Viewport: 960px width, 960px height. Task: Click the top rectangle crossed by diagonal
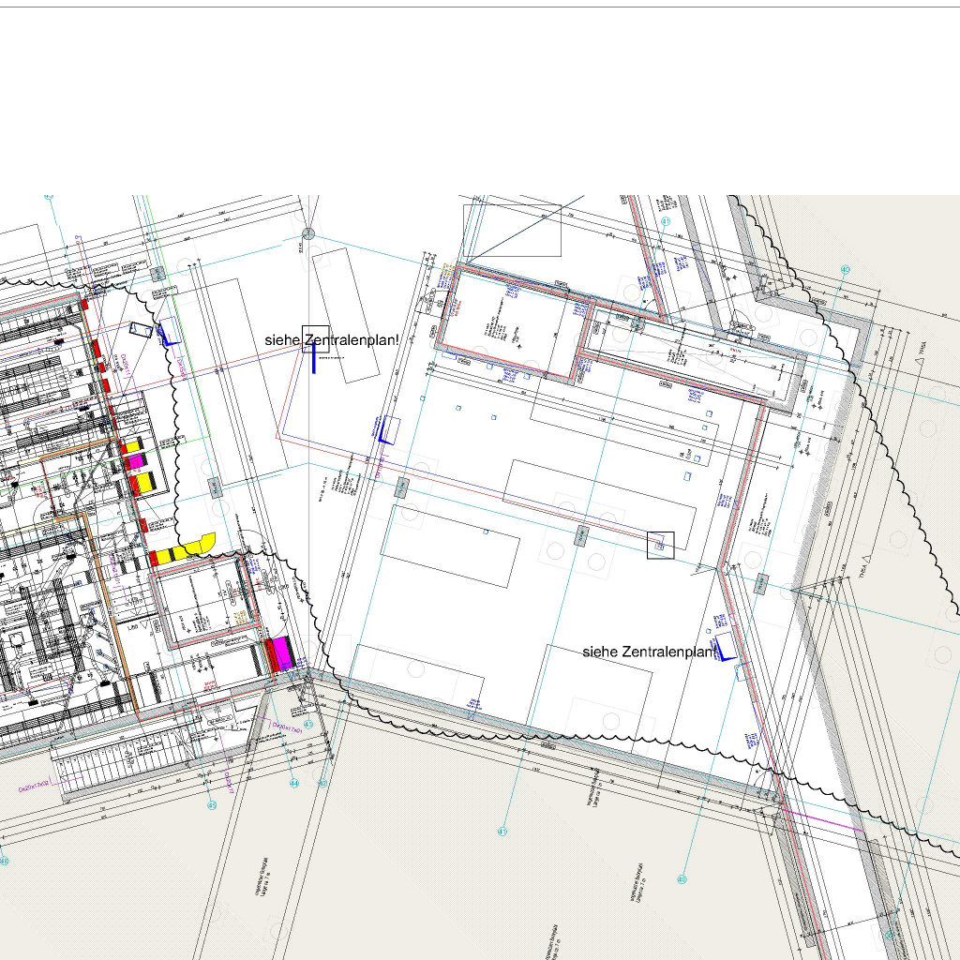coord(512,231)
